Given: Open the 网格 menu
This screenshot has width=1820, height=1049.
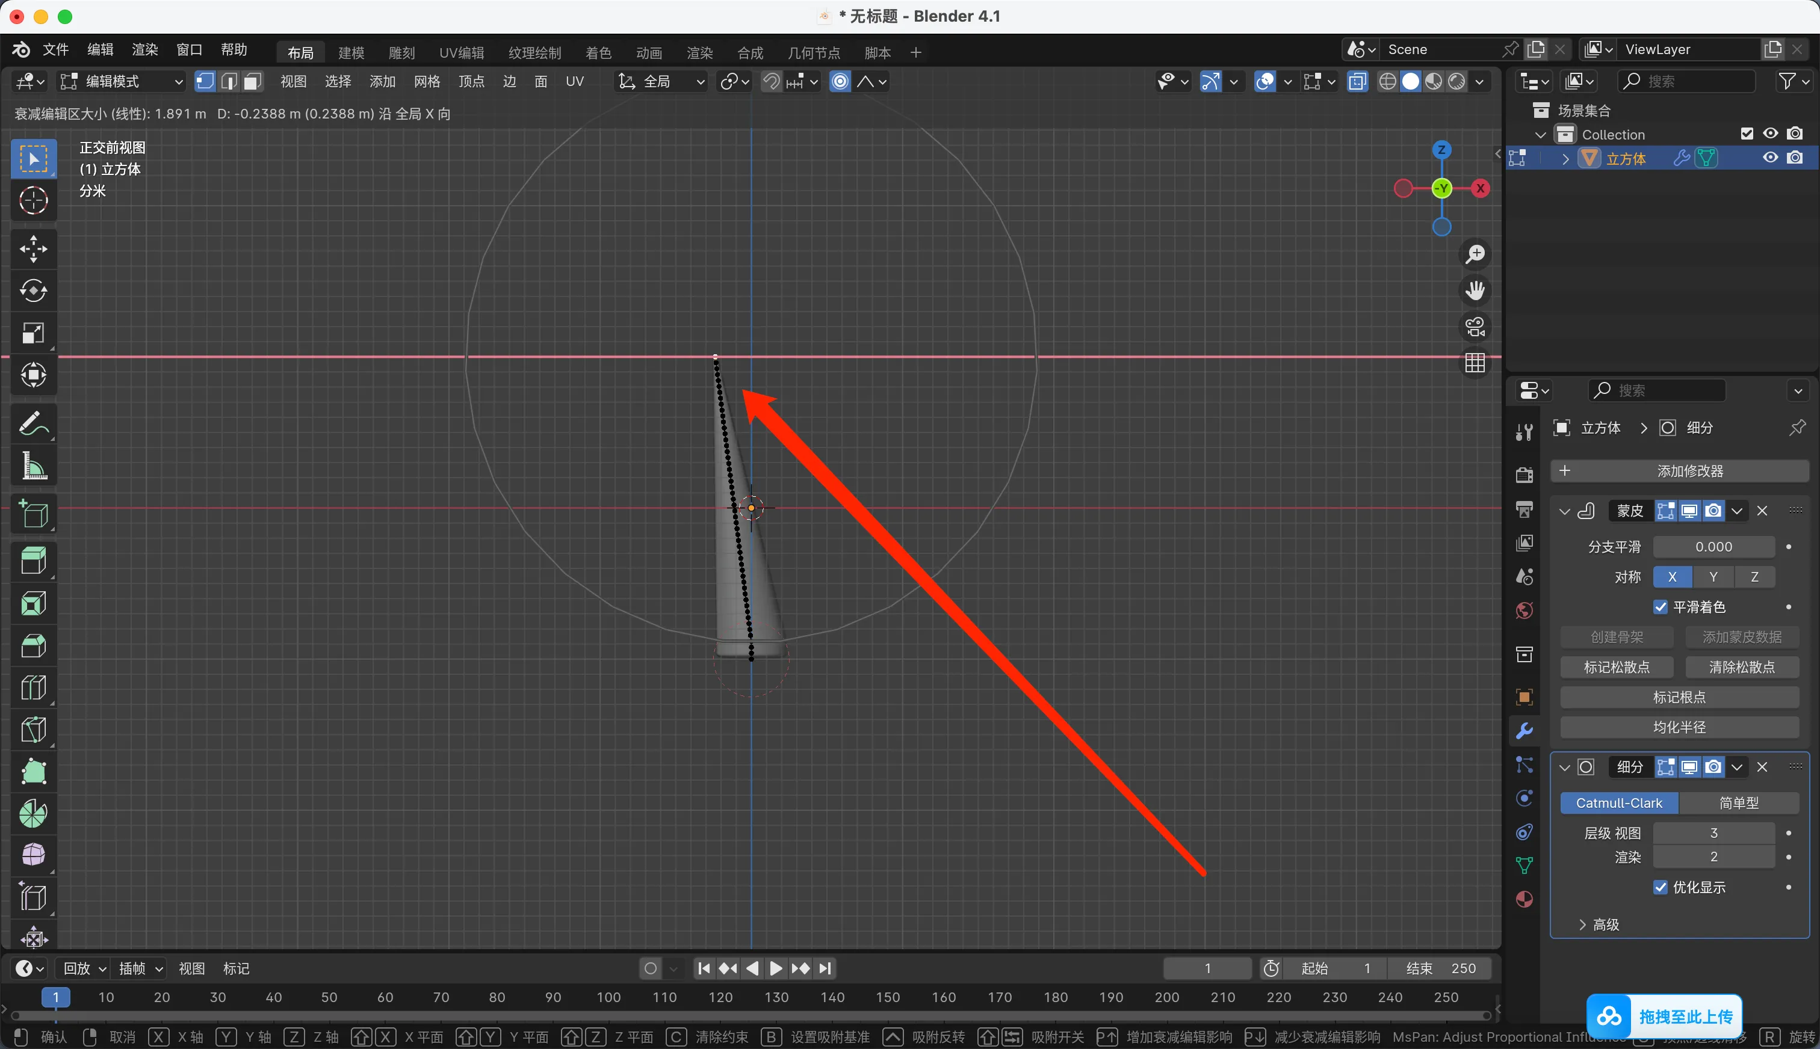Looking at the screenshot, I should pos(427,81).
